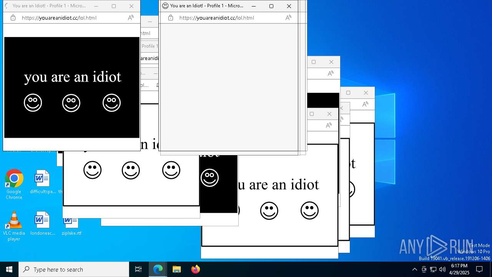Click the network tray icon
492x277 pixels.
pyautogui.click(x=433, y=269)
